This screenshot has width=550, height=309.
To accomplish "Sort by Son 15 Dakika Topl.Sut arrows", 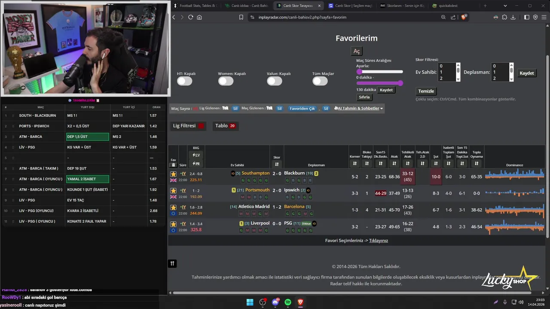I will [x=462, y=164].
